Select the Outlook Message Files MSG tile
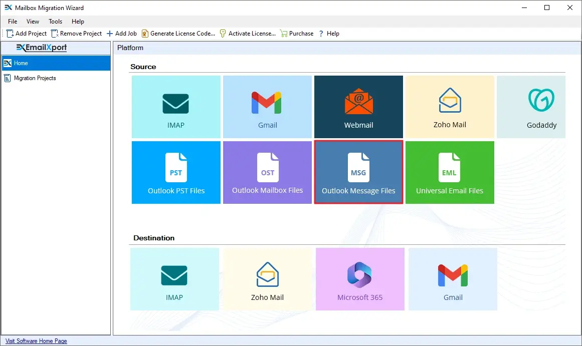Image resolution: width=582 pixels, height=346 pixels. [358, 172]
